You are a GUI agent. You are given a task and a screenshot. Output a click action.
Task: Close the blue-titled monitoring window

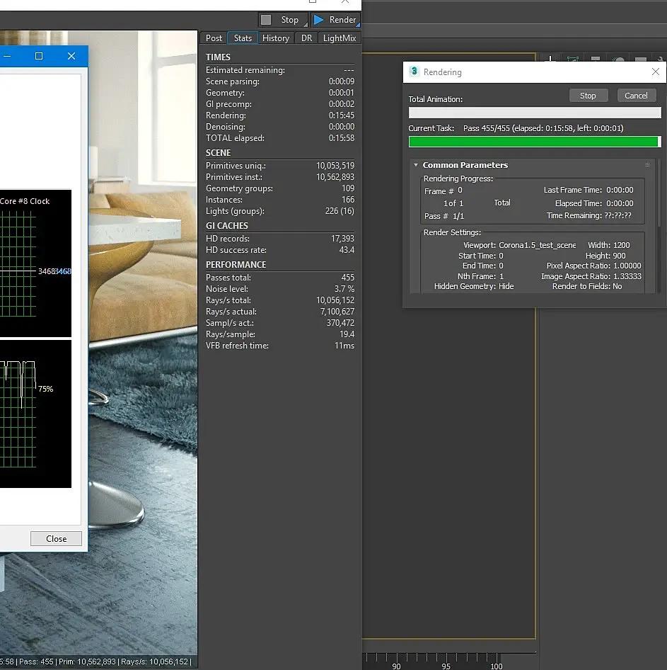tap(71, 56)
